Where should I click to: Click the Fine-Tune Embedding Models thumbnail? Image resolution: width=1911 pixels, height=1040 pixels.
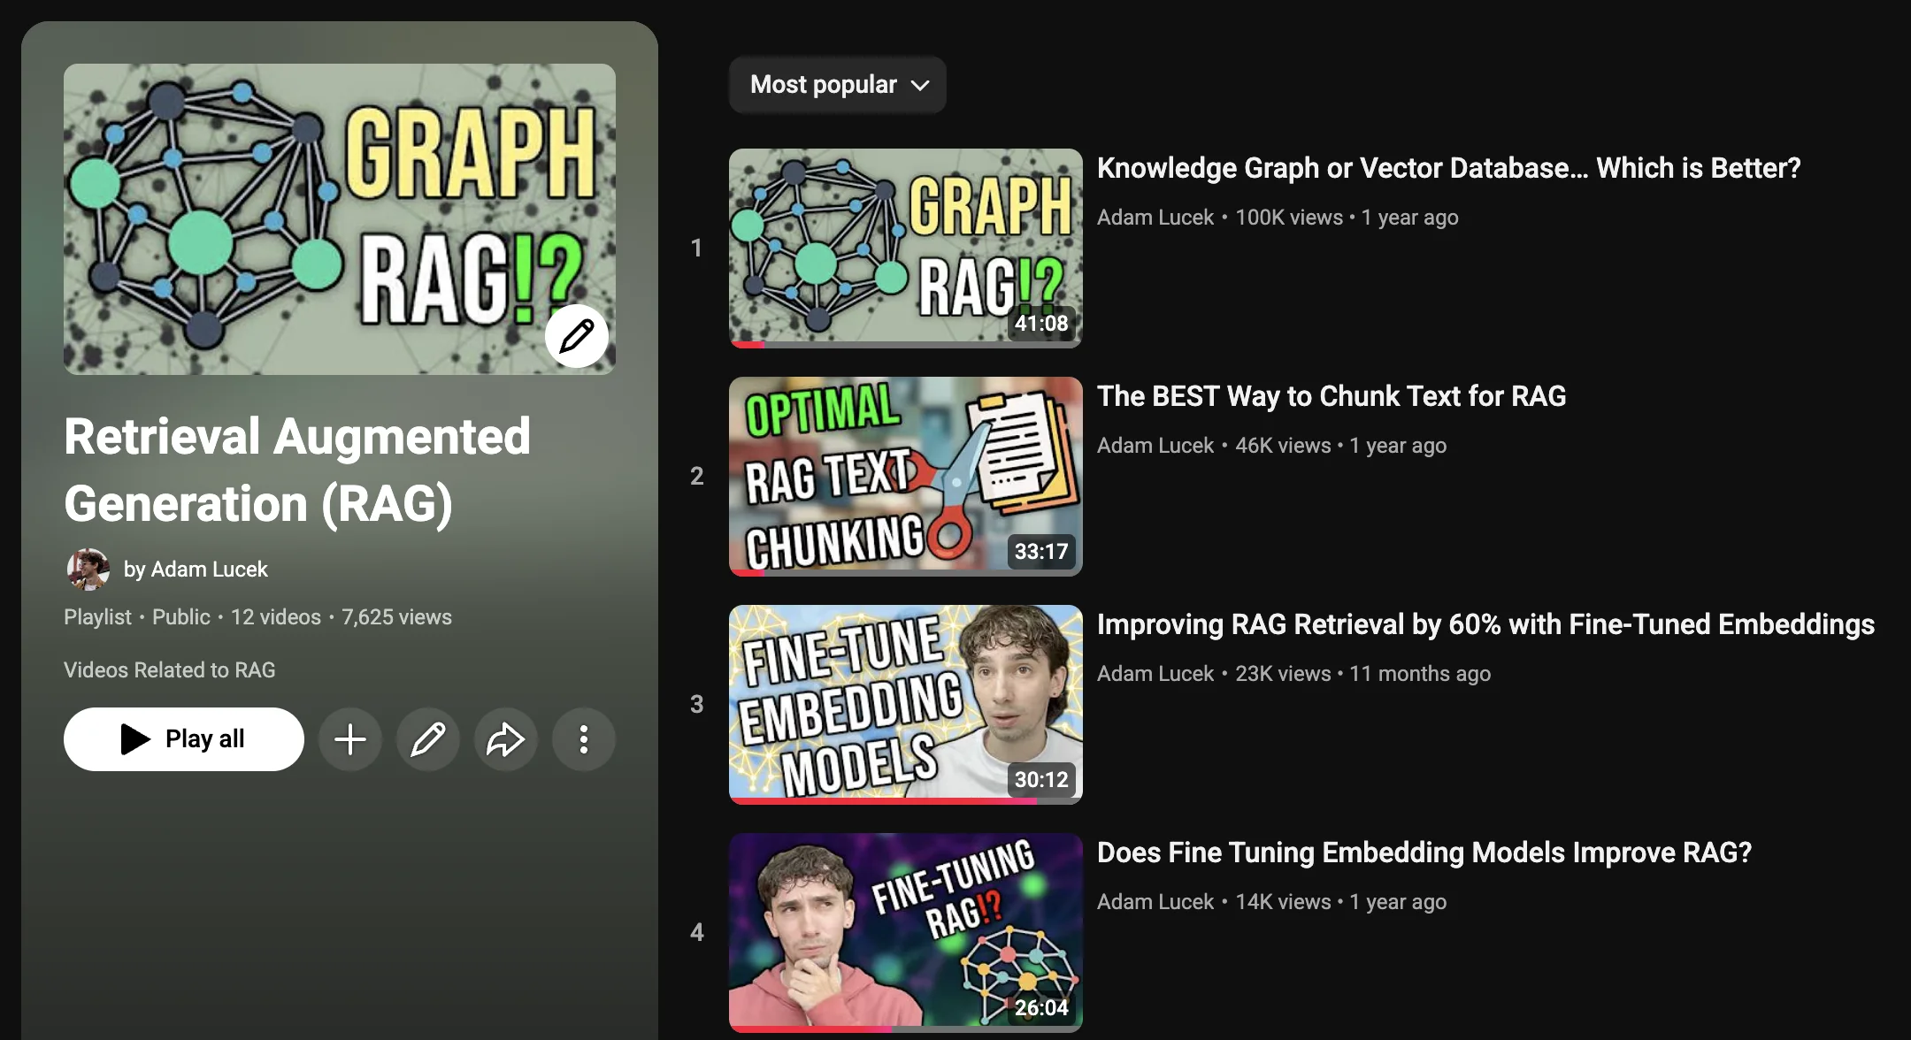pos(904,704)
